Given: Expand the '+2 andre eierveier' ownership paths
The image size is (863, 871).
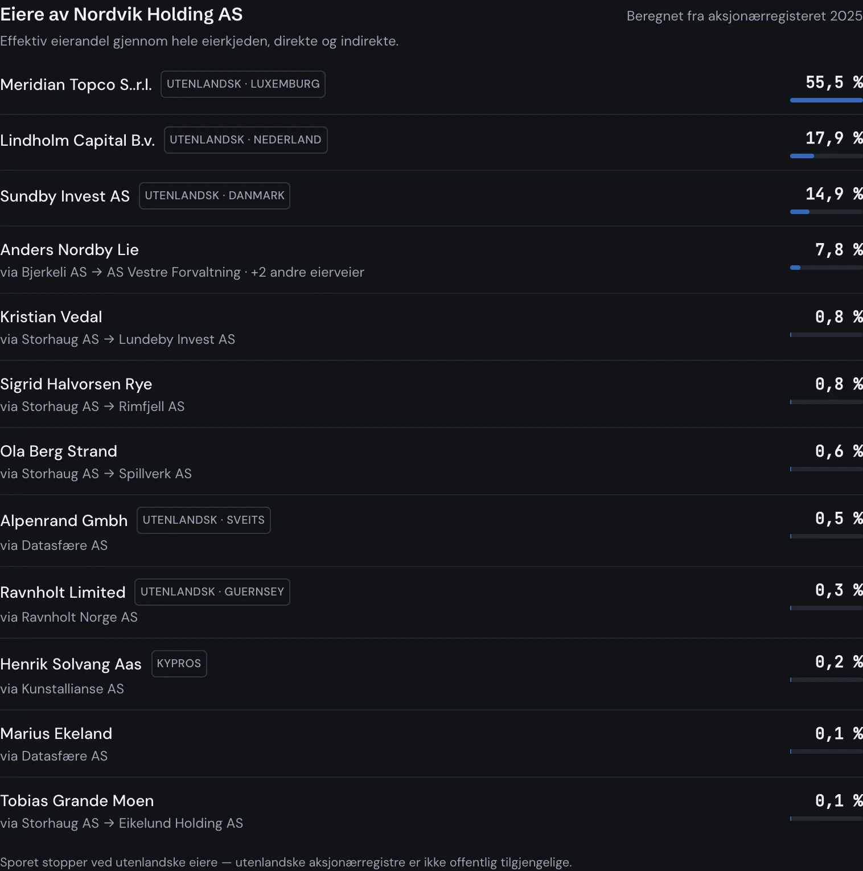Looking at the screenshot, I should [x=307, y=272].
